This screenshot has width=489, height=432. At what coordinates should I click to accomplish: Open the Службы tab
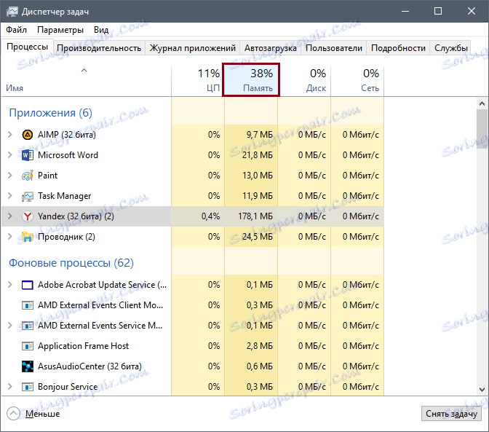coord(450,48)
